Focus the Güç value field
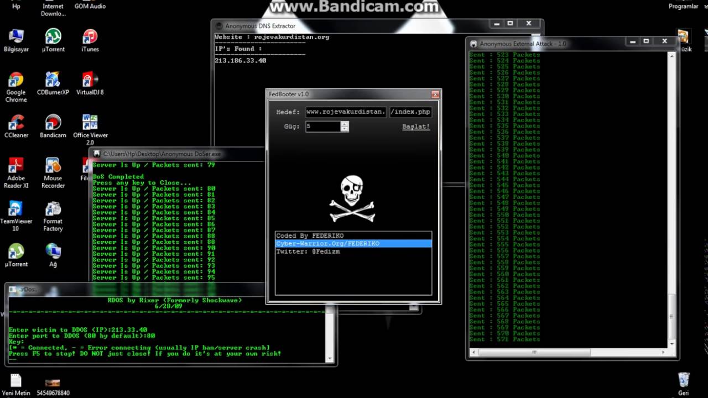708x398 pixels. click(323, 127)
